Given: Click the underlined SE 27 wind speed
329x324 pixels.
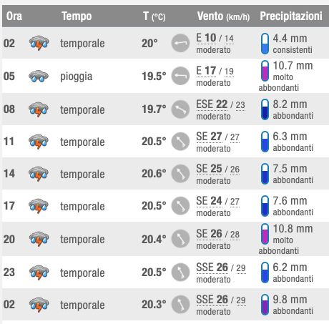Looking at the screenshot, I should [x=209, y=137].
